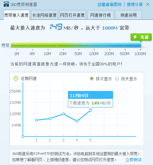Click the 1000M marker on the speed scale

tap(140, 54)
